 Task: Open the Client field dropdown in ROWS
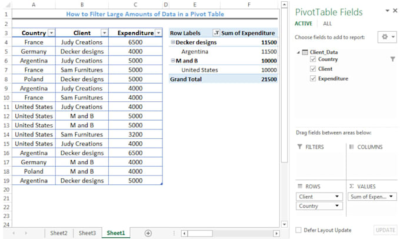(x=337, y=197)
